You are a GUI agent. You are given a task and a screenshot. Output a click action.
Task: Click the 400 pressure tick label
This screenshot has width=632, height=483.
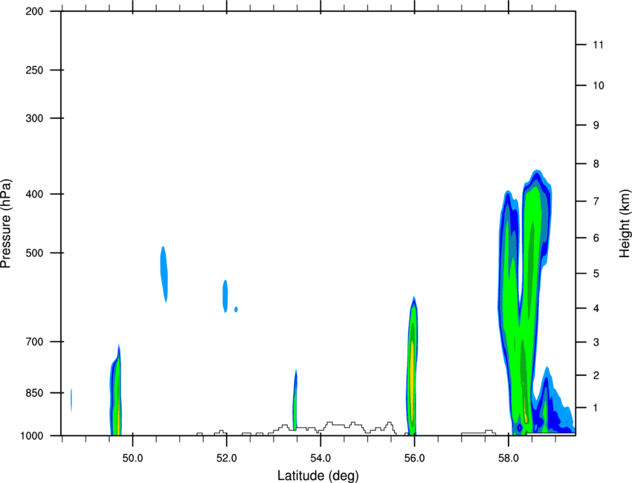coord(35,194)
